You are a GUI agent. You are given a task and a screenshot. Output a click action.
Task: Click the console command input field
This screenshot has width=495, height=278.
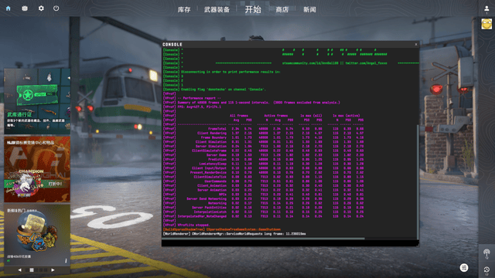(x=290, y=243)
